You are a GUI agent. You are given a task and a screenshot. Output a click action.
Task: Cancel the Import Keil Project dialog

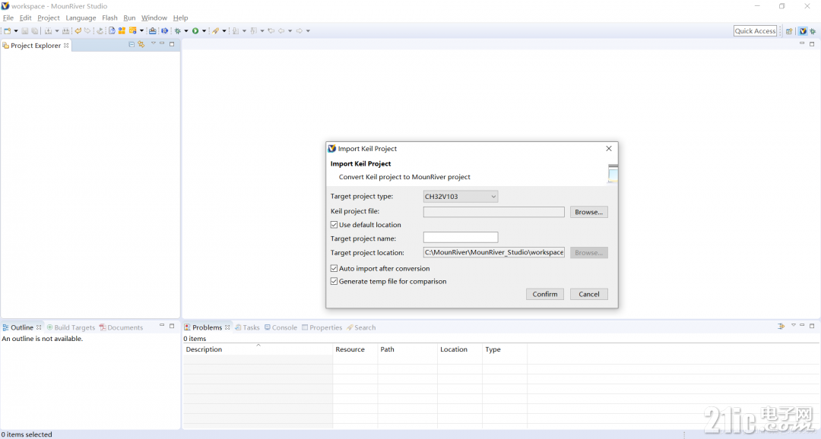589,294
